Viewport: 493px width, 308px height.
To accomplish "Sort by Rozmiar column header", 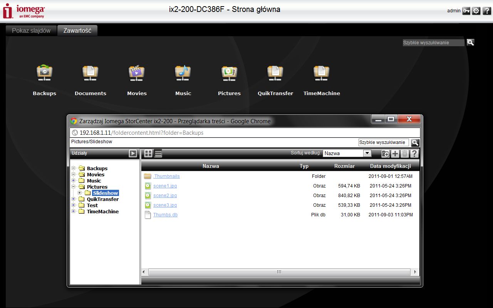I will (x=344, y=166).
